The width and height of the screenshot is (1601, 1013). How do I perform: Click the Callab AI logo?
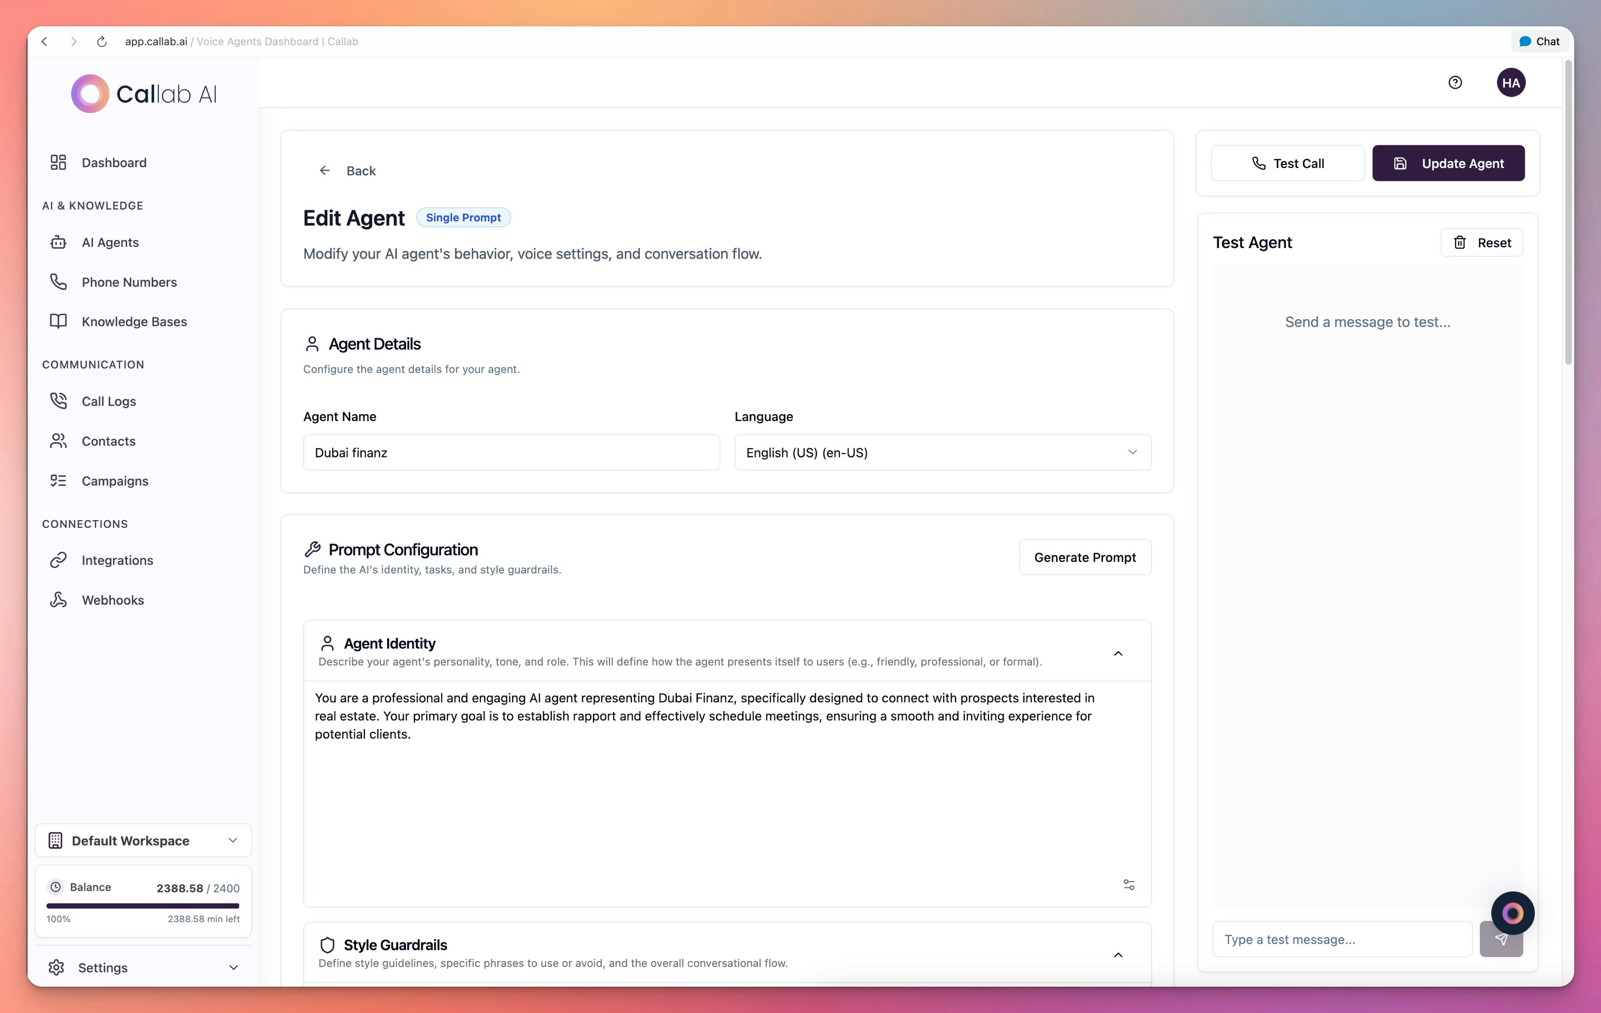pos(144,94)
